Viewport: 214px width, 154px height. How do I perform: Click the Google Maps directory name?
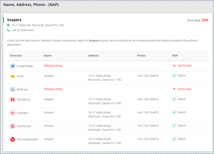(x=25, y=66)
